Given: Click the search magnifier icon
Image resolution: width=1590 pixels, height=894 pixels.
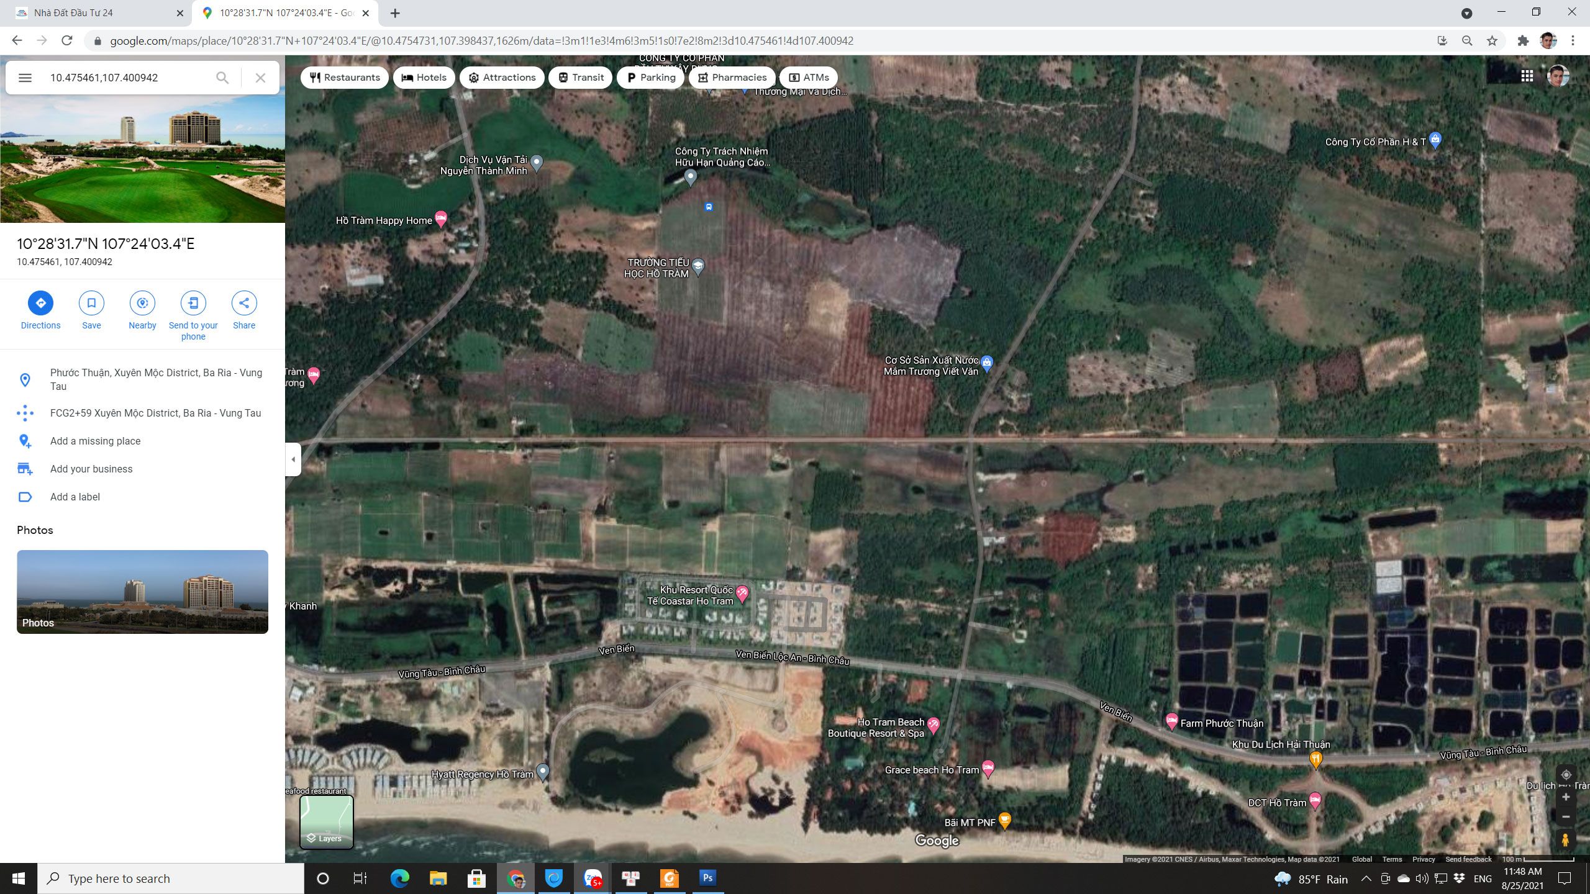Looking at the screenshot, I should [x=222, y=78].
